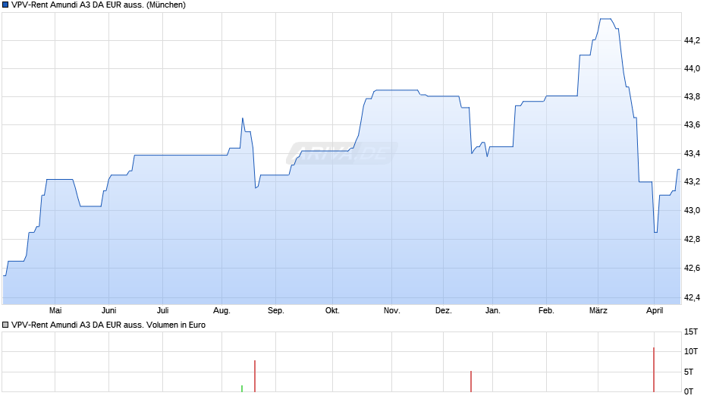Click the April price low on the line
The image size is (713, 399).
coord(655,232)
